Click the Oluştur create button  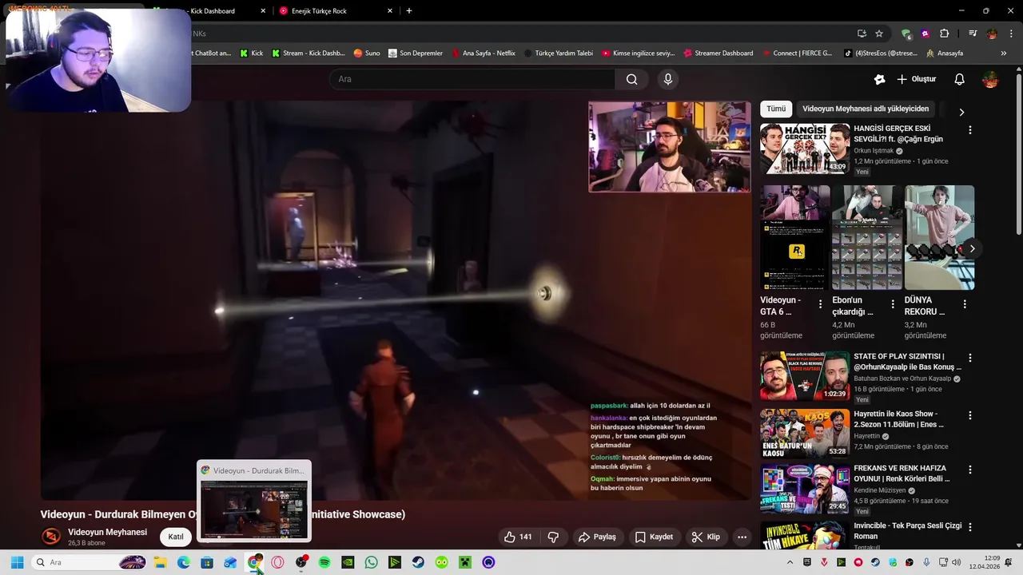click(x=916, y=79)
